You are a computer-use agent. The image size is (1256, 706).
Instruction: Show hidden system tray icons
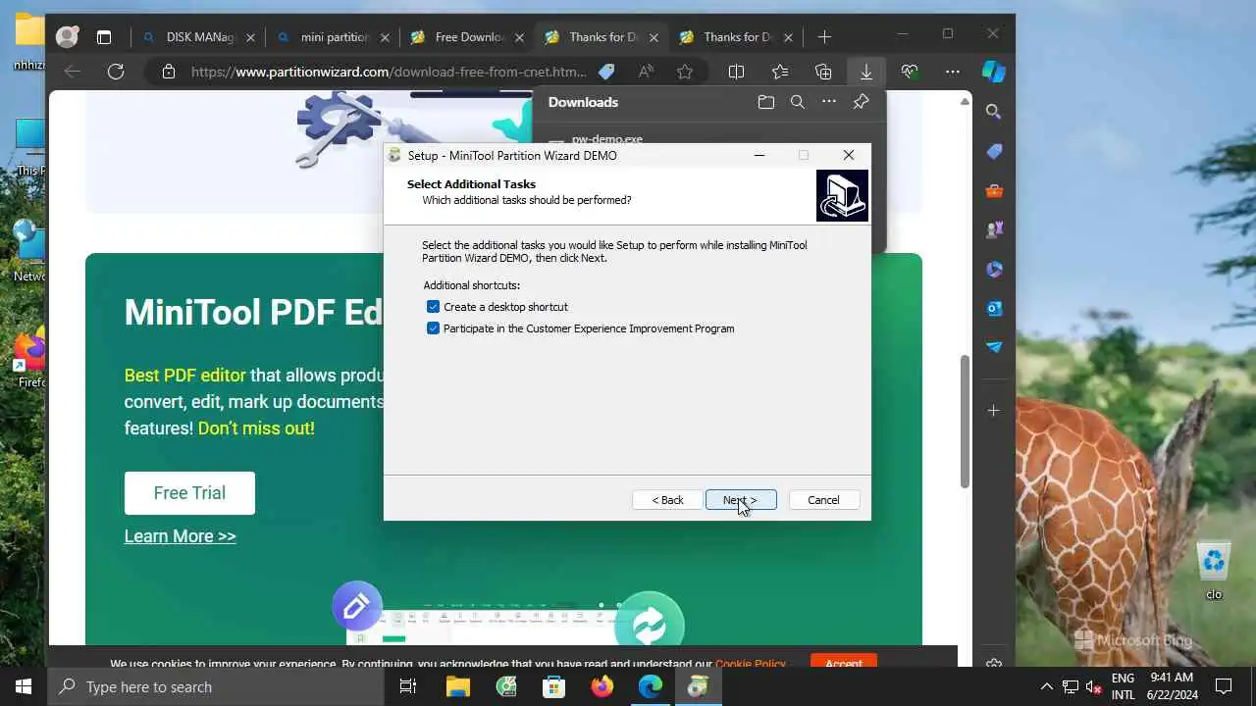pyautogui.click(x=1046, y=686)
